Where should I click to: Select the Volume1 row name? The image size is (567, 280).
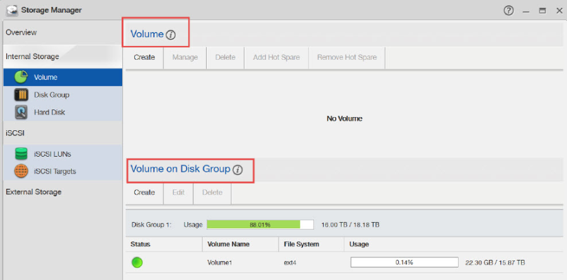pos(220,262)
